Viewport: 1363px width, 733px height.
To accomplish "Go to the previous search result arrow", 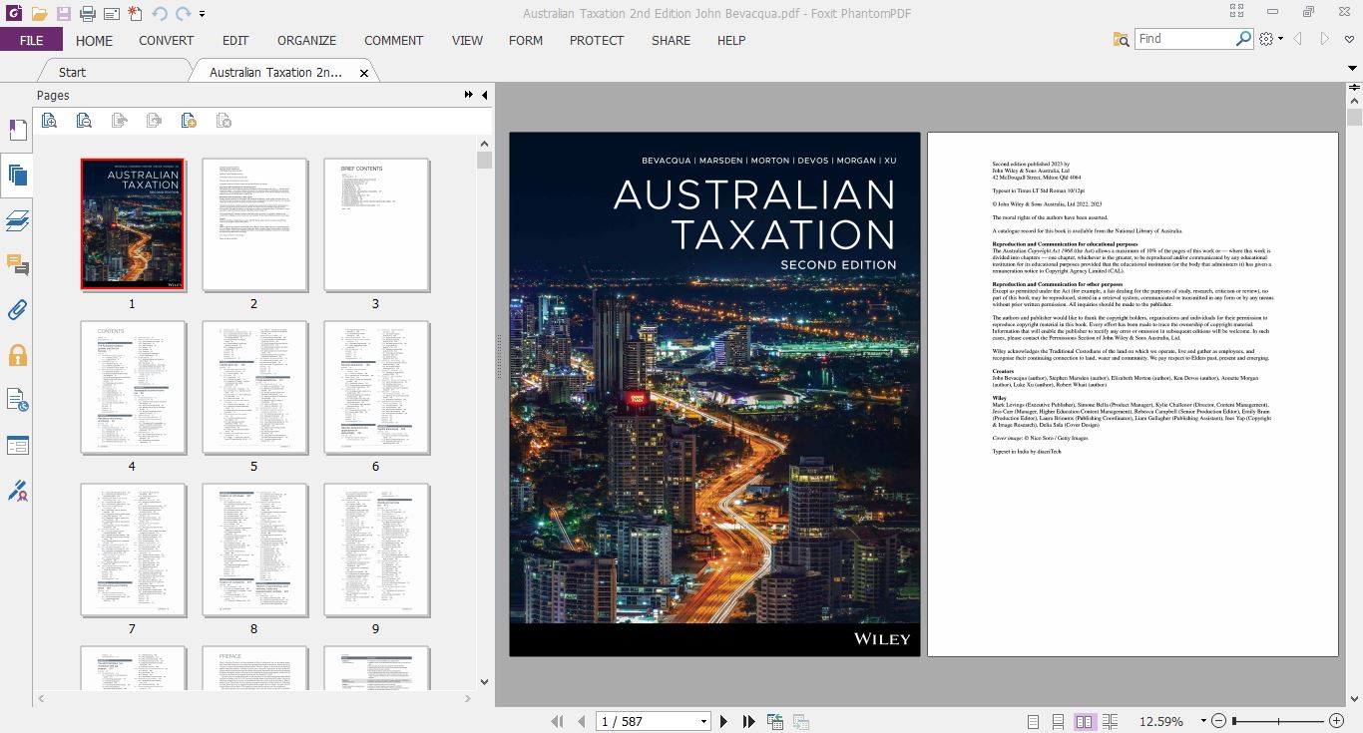I will click(1298, 39).
